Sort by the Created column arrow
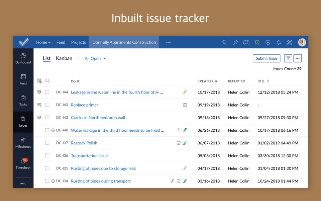The height and width of the screenshot is (201, 321). (x=216, y=81)
